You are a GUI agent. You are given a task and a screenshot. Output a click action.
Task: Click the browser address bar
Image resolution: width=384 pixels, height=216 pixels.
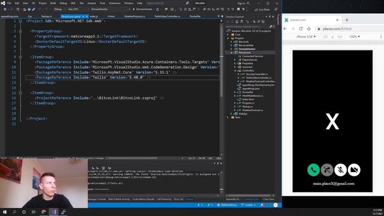tap(350, 29)
